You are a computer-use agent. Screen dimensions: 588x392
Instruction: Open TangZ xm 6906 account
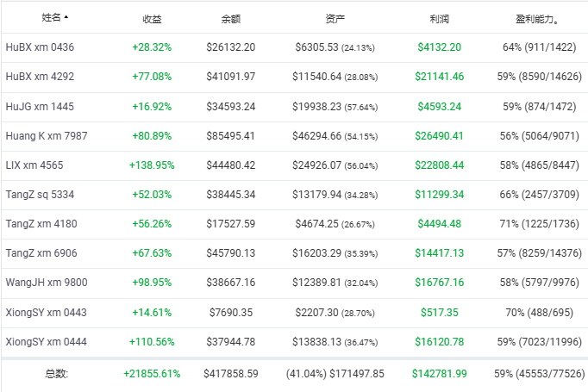coord(41,253)
